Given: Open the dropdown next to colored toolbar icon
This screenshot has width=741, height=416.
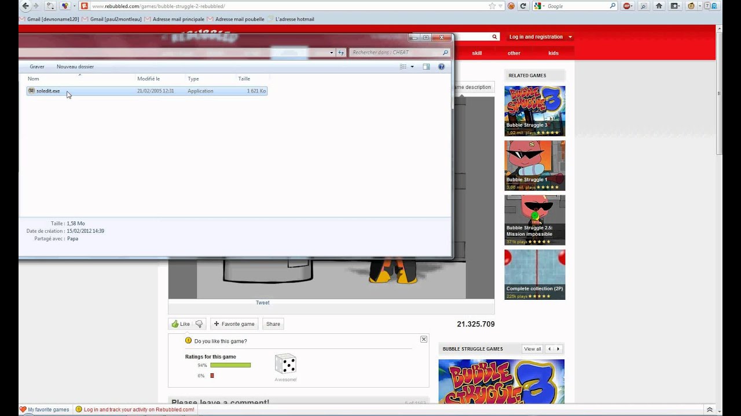Looking at the screenshot, I should pos(74,6).
